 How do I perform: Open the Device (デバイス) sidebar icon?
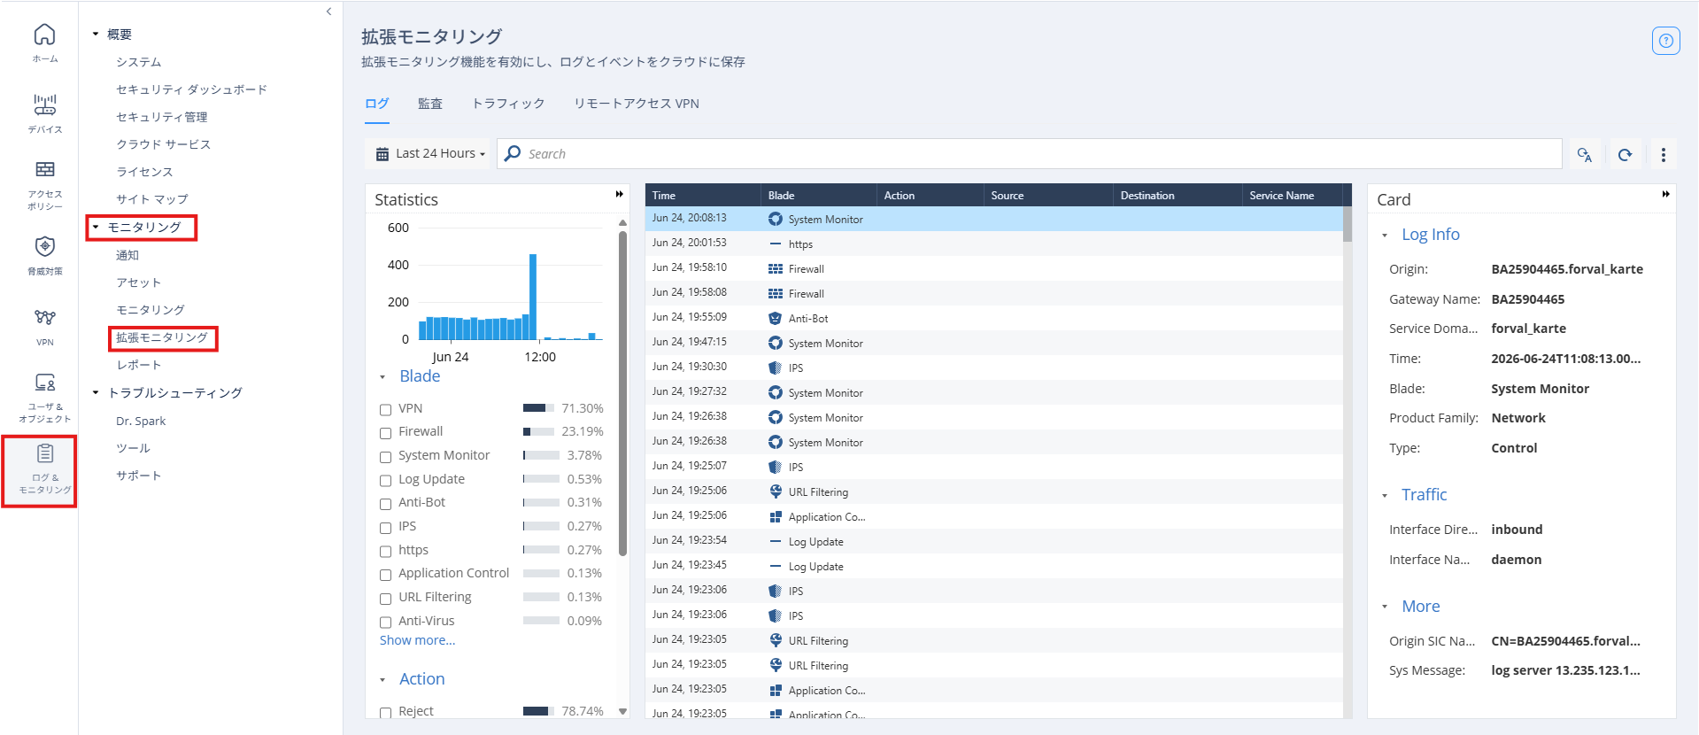(44, 113)
